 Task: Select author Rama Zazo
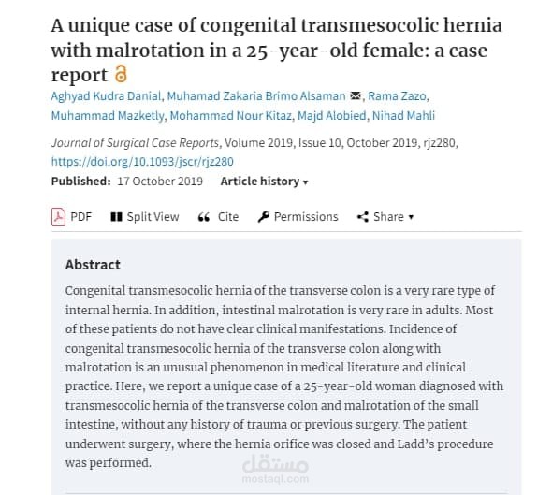pyautogui.click(x=397, y=96)
